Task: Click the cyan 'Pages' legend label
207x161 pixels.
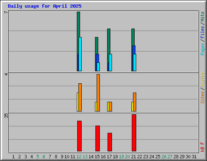Action: tap(203, 49)
